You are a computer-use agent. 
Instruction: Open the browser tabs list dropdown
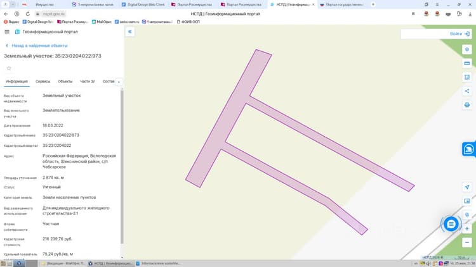tap(13, 4)
